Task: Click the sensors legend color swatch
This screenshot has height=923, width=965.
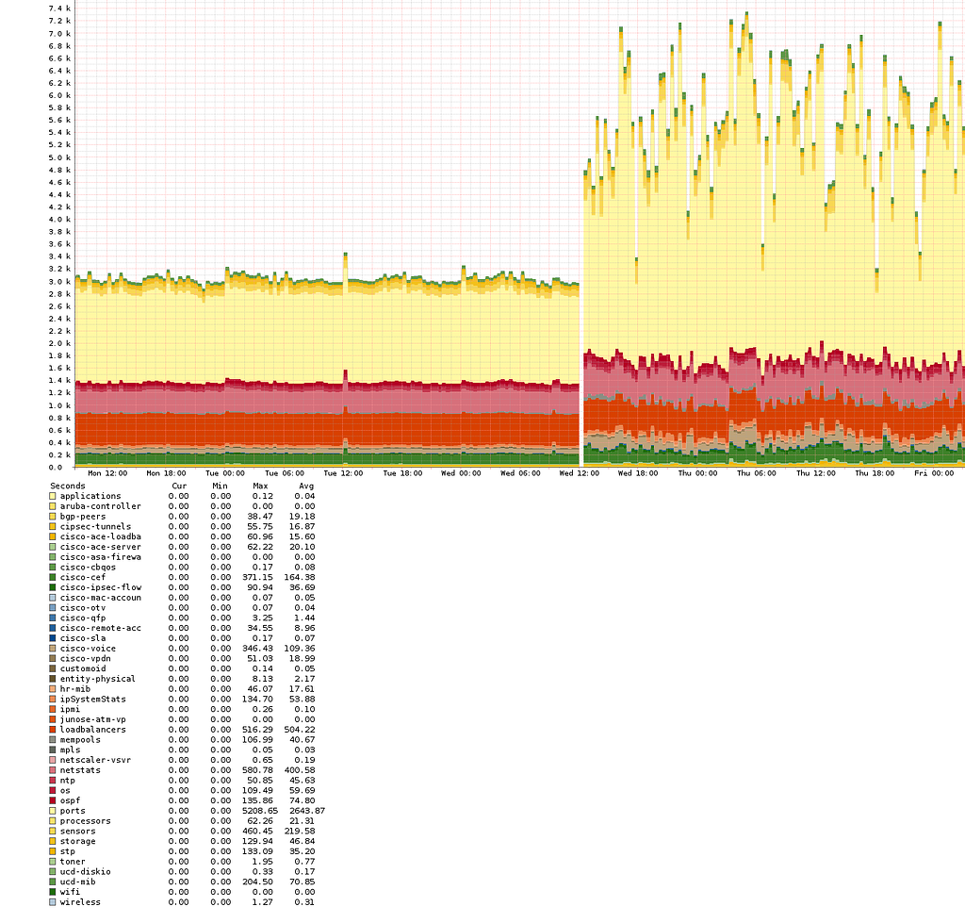Action: [x=53, y=831]
